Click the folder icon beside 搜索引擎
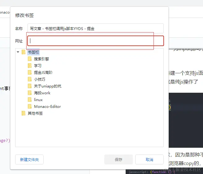The width and height of the screenshot is (203, 174). (x=30, y=59)
